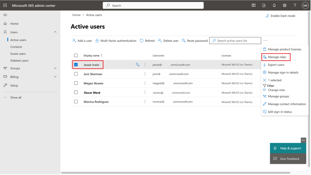Click the X icon beside 1 selected

(x=264, y=80)
